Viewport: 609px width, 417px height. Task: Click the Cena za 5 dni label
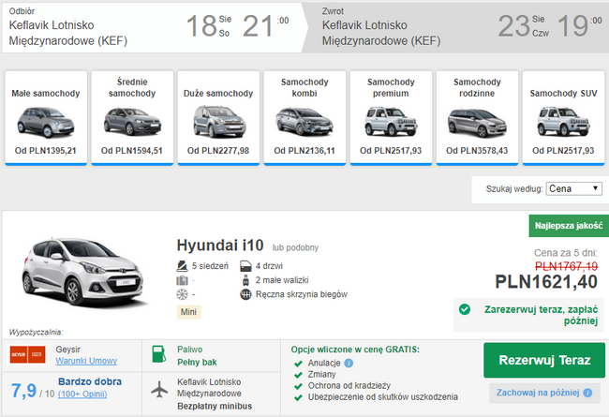click(x=566, y=253)
